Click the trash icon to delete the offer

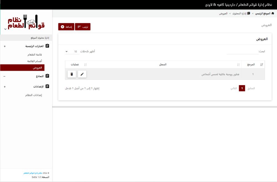coord(71,74)
